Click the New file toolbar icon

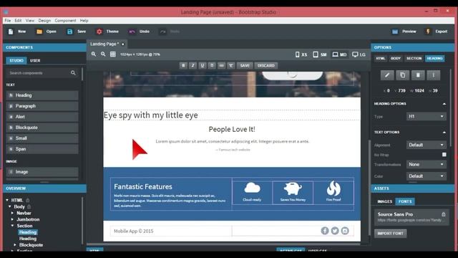[11, 32]
